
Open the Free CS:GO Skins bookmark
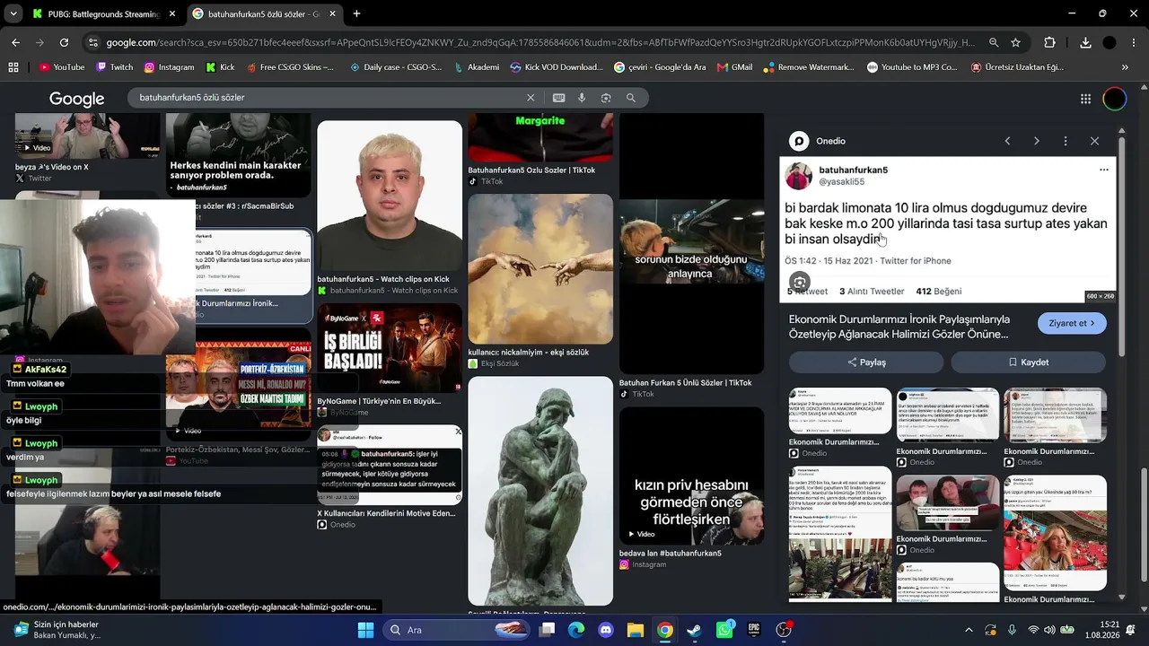289,67
